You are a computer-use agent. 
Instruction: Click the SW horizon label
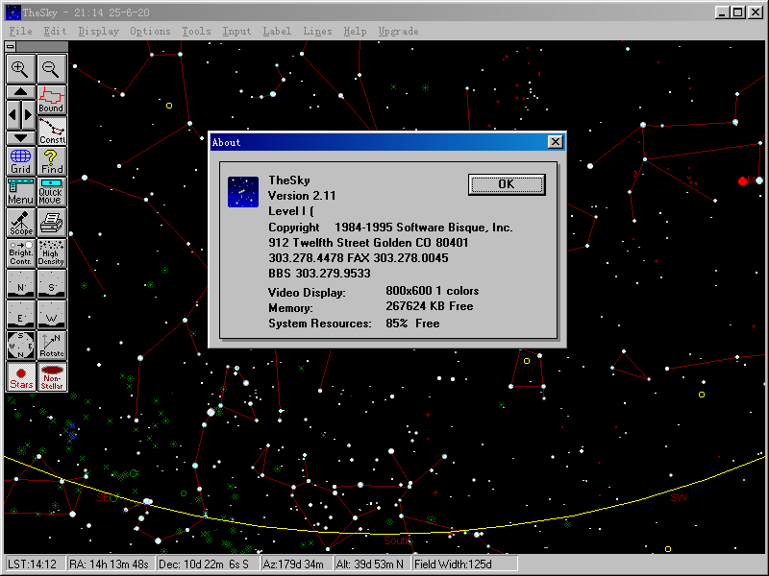(679, 498)
